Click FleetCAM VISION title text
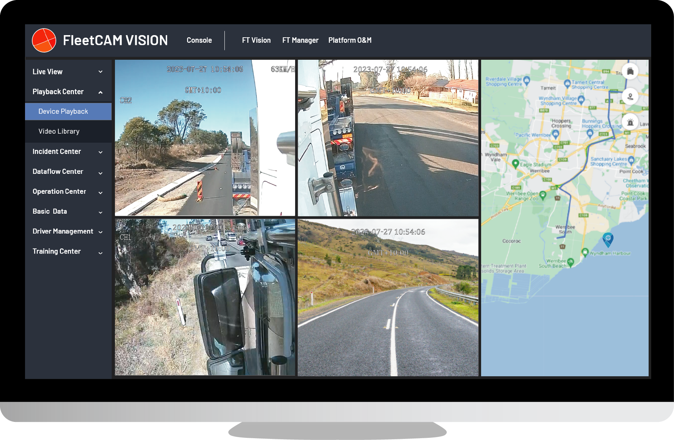 click(115, 40)
